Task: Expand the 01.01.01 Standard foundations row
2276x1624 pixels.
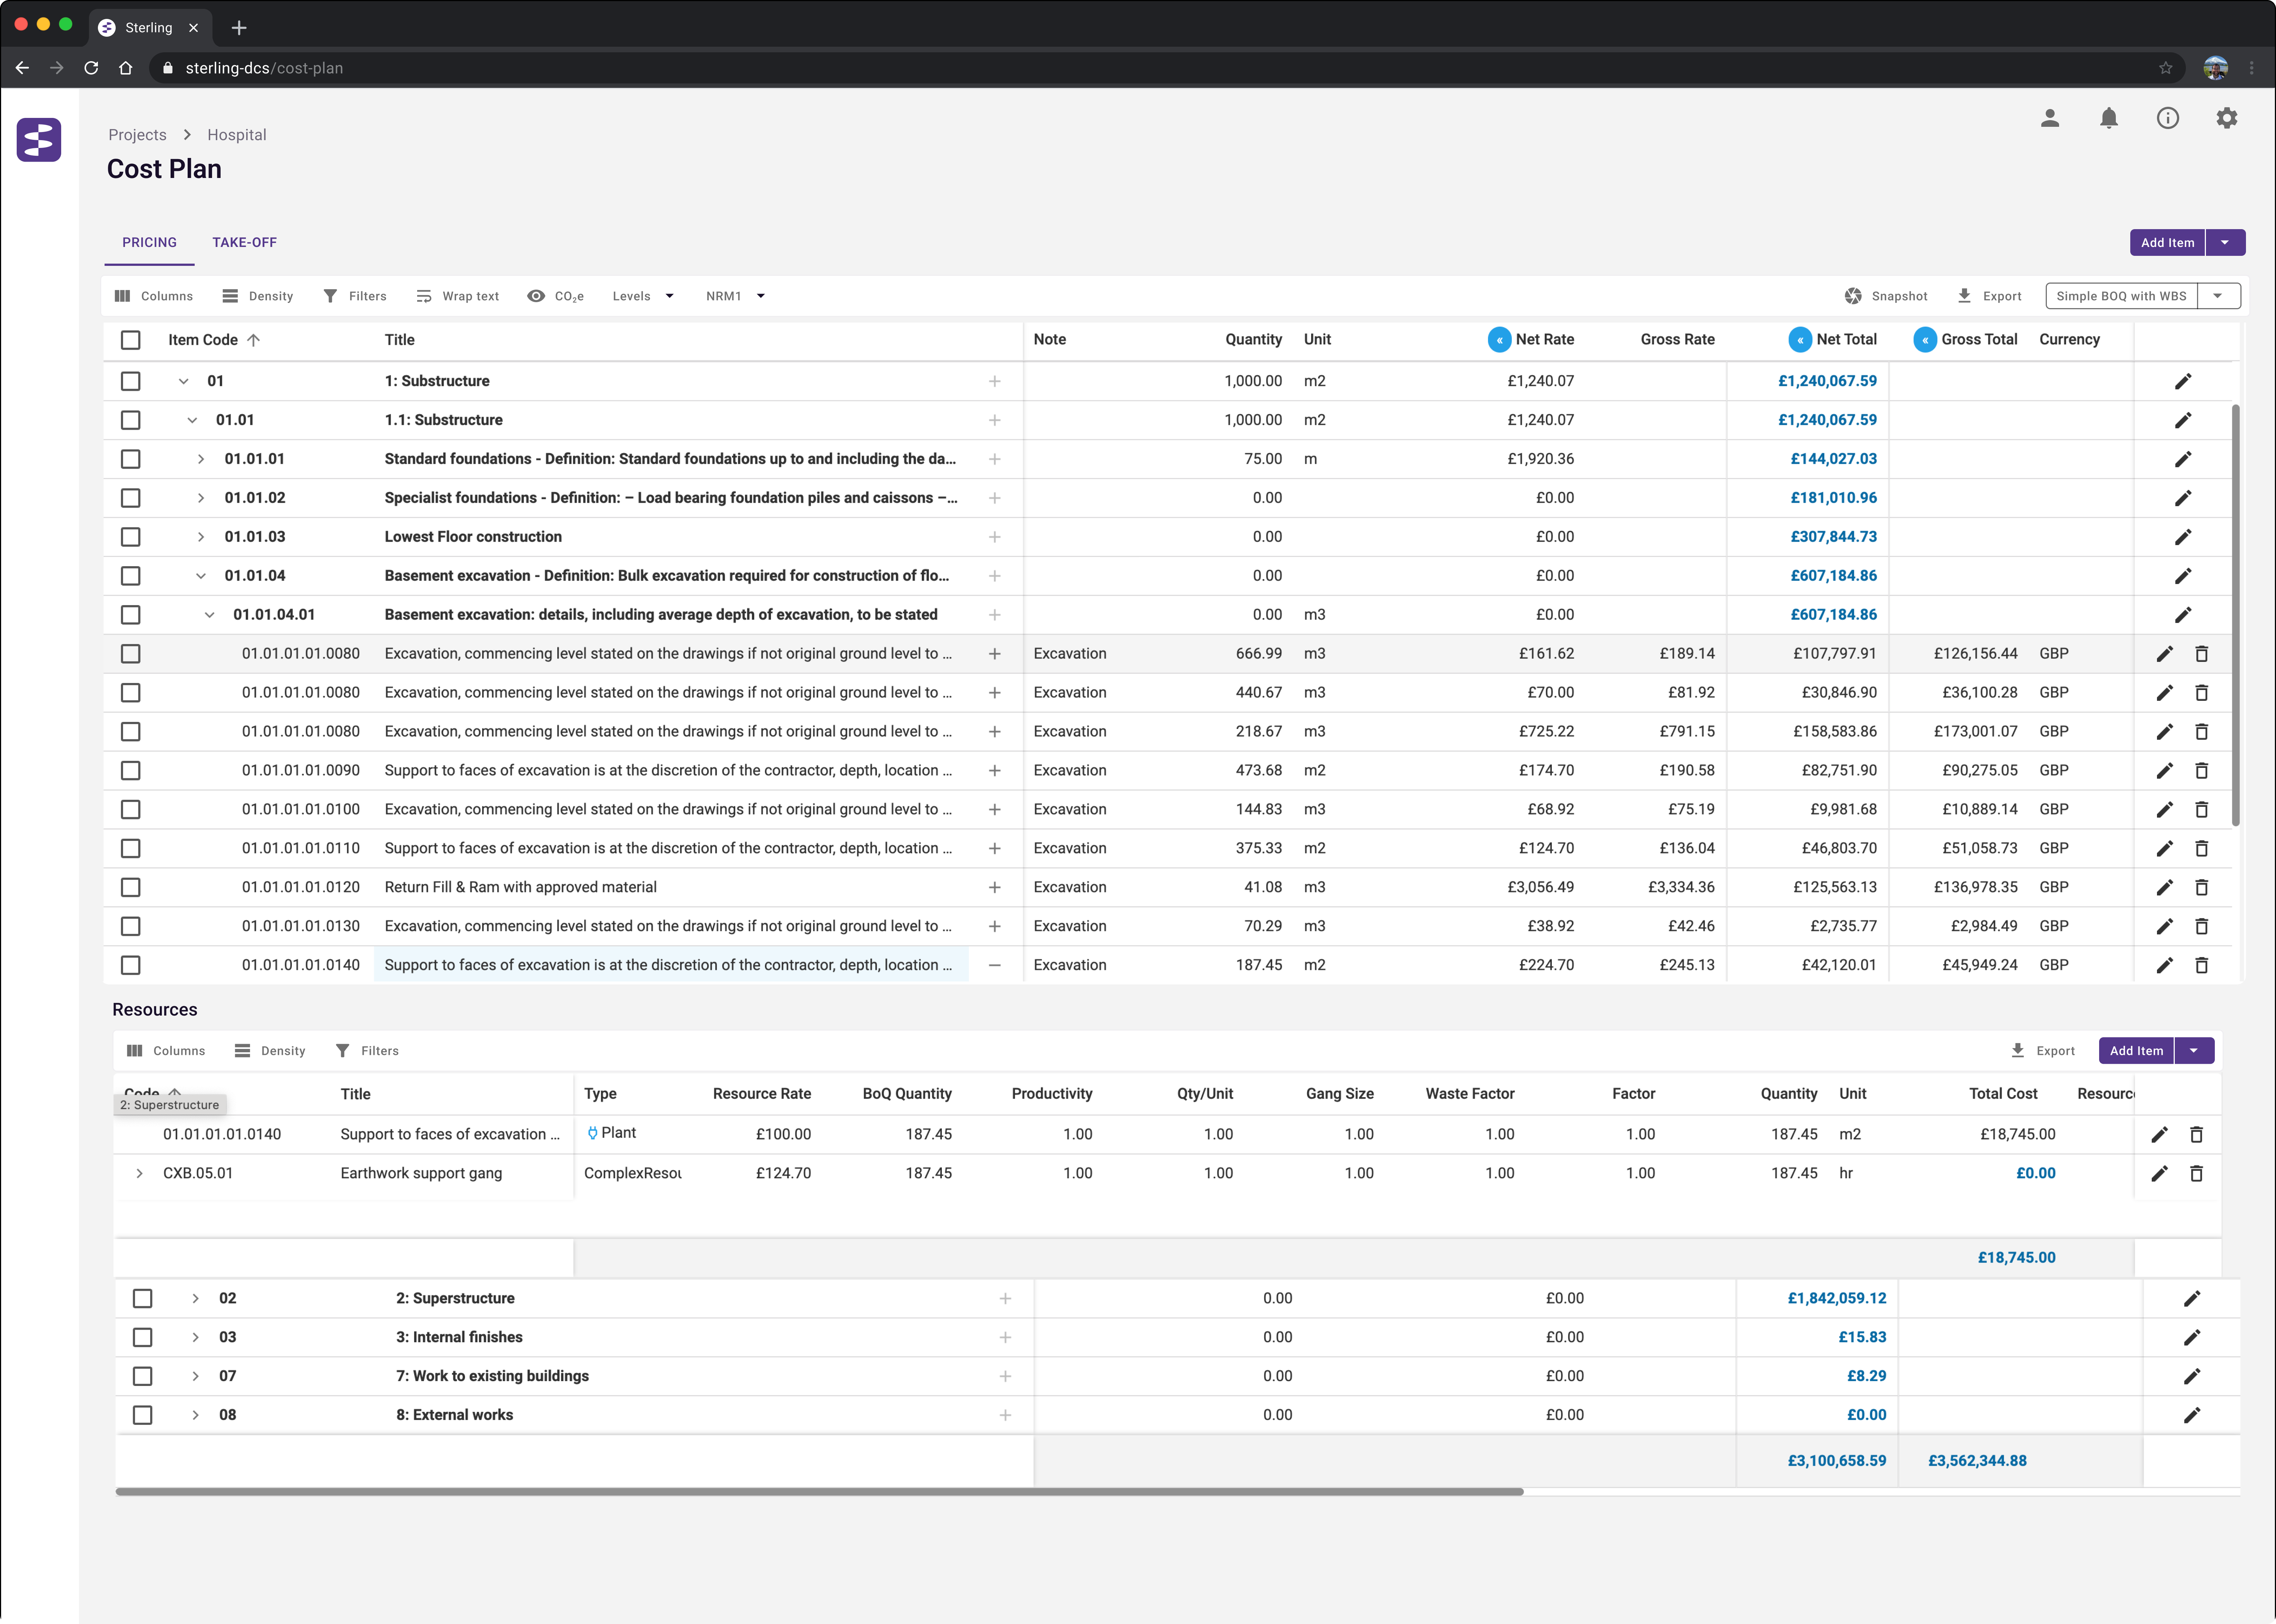Action: click(x=201, y=459)
